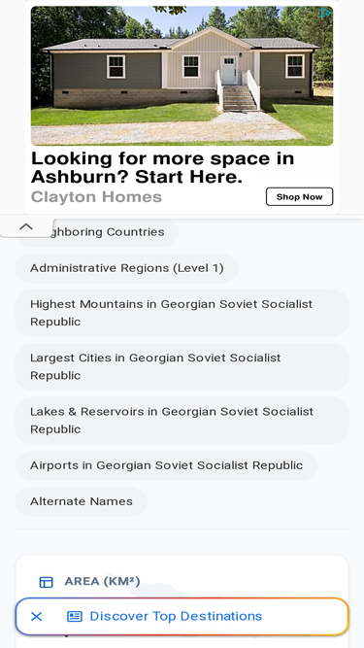The height and width of the screenshot is (648, 364).
Task: Open the Neighboring Countries chip
Action: pyautogui.click(x=97, y=232)
